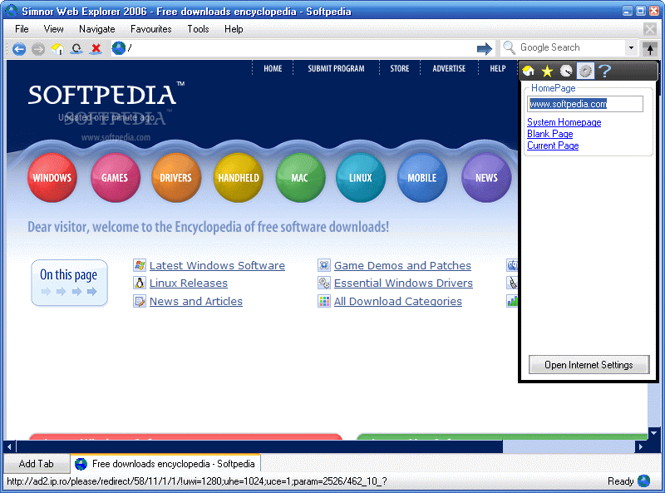Click the News and Articles icon

coord(140,301)
